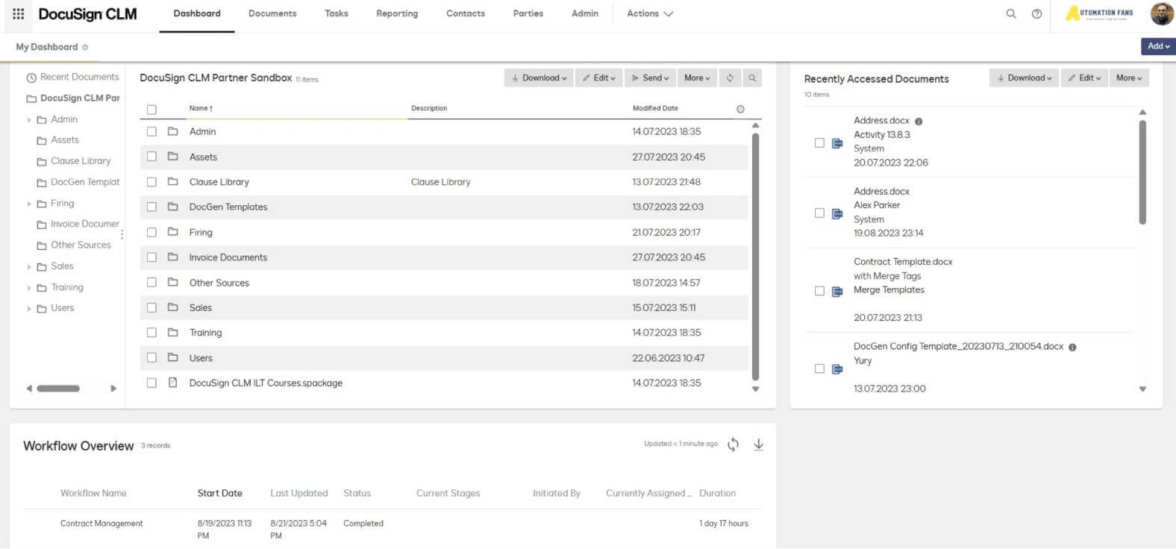This screenshot has height=549, width=1176.
Task: Click the folder tree horizontal scrollbar thumb
Action: pos(58,388)
